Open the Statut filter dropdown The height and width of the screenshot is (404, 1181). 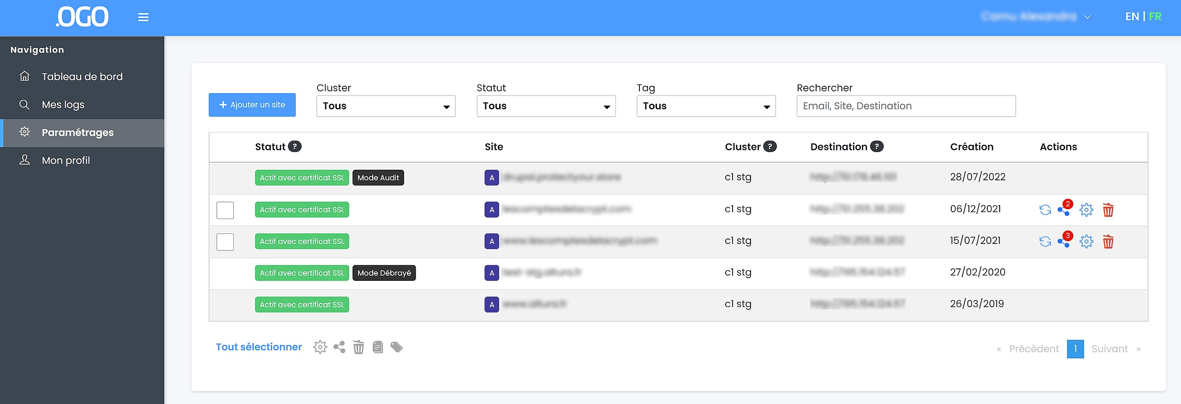pos(546,106)
